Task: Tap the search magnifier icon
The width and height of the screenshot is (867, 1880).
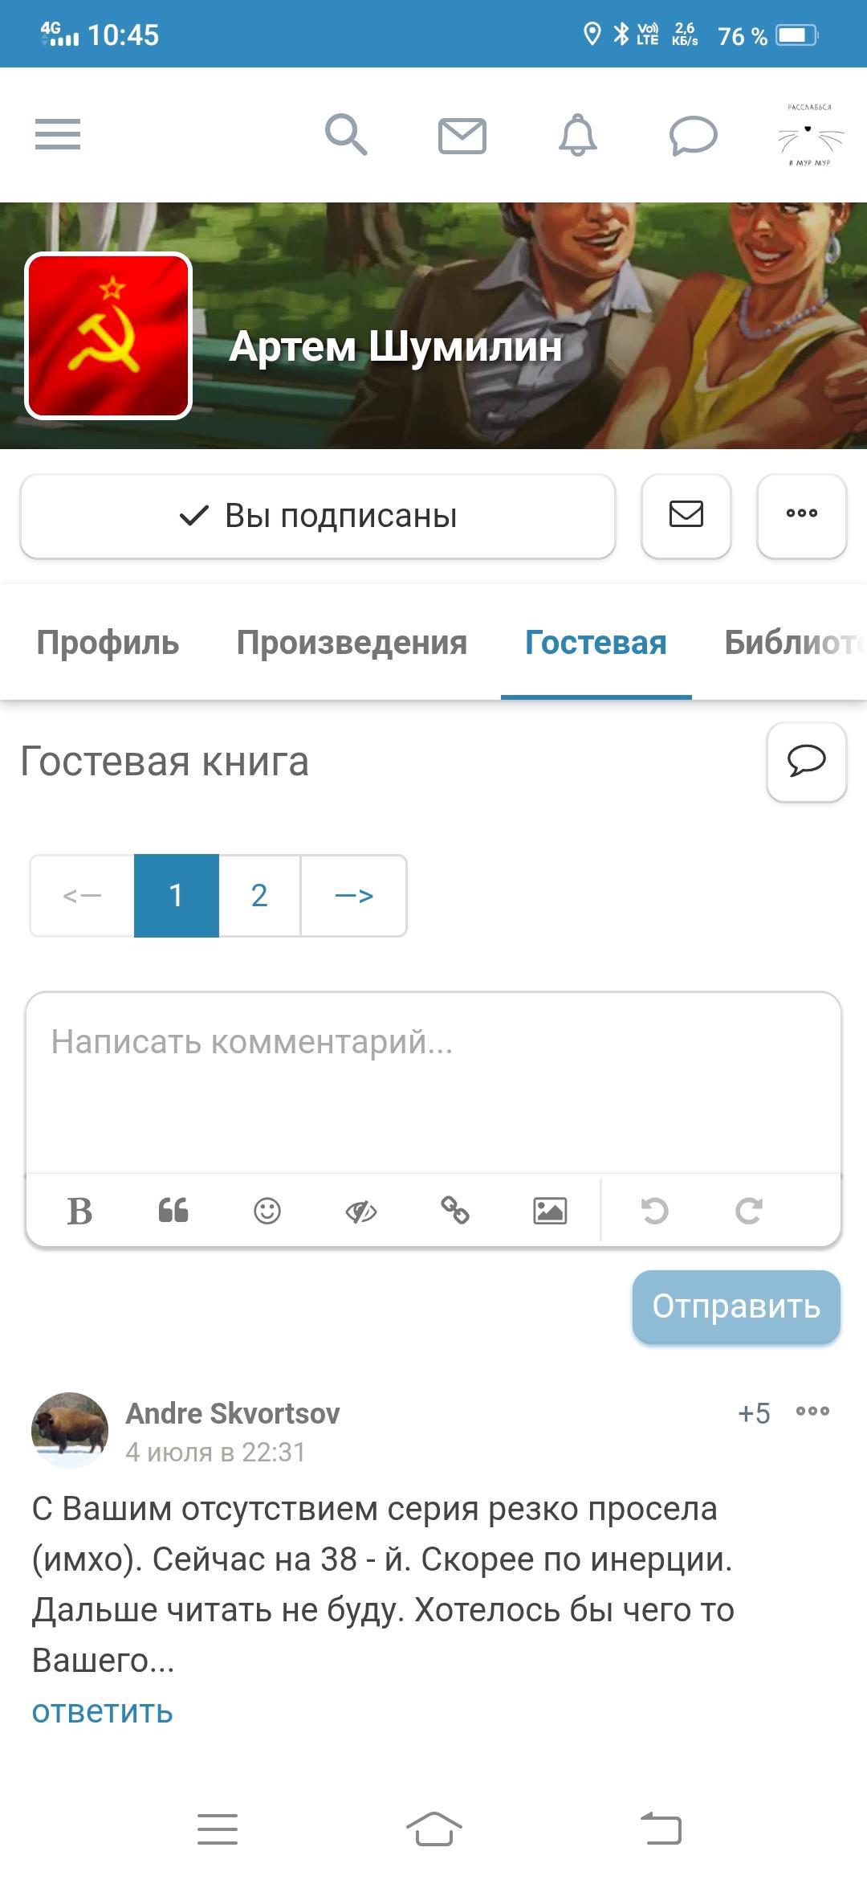Action: click(x=346, y=134)
